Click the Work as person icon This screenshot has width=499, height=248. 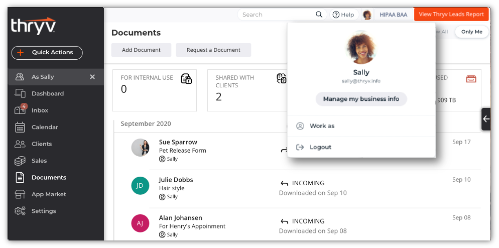[x=300, y=126]
